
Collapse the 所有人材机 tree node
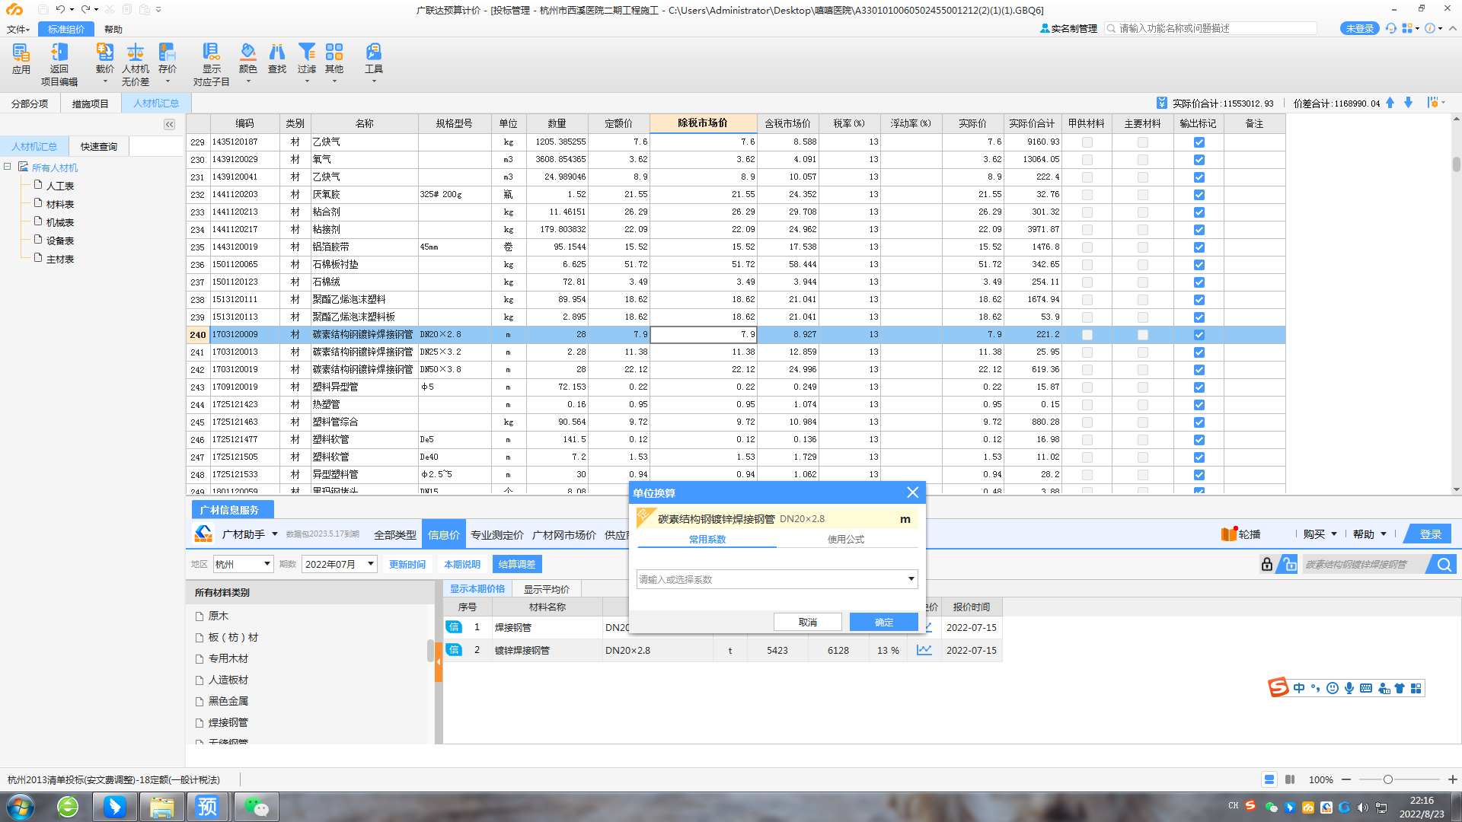click(7, 167)
